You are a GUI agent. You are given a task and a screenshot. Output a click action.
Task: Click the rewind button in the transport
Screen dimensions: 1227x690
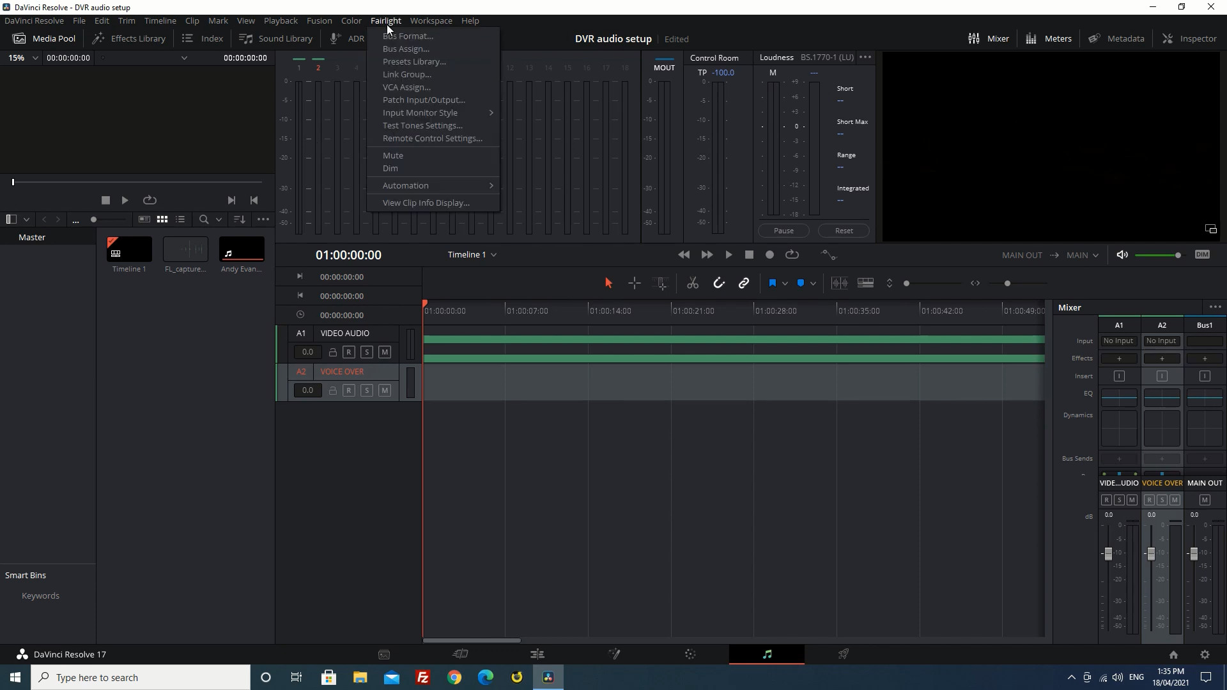[684, 255]
